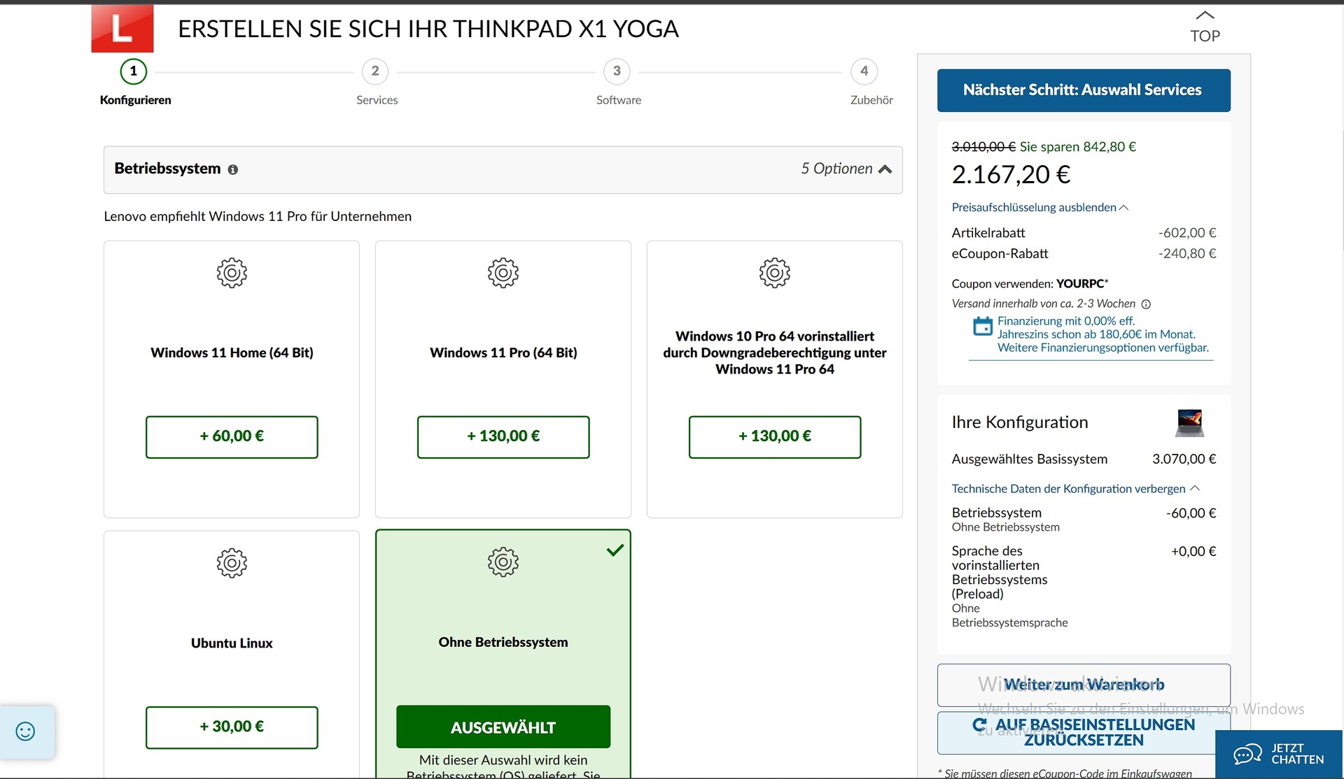
Task: Click the Betriebssystem info icon
Action: click(x=233, y=170)
